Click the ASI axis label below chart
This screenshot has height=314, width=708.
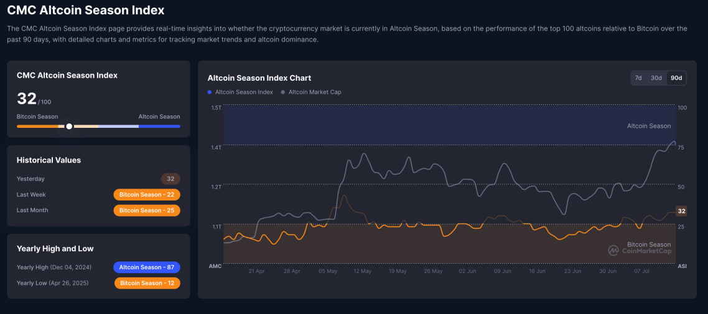click(682, 266)
